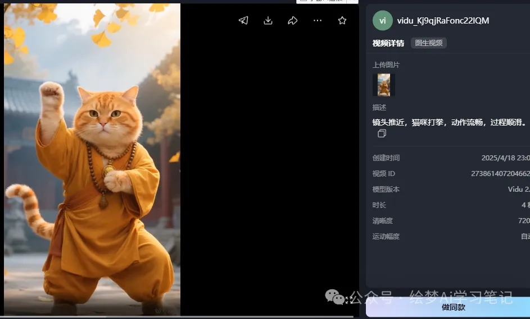Click the 创建时间 label
This screenshot has height=319, width=530.
[386, 158]
